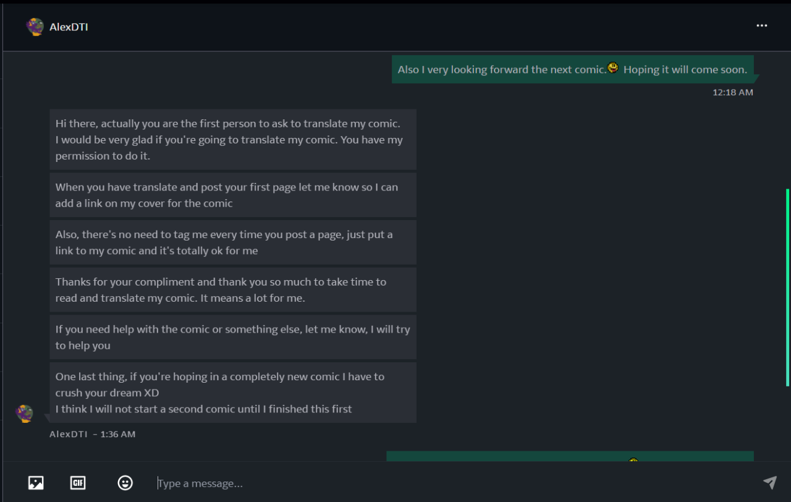Click the 'If you need help' message

click(x=232, y=337)
